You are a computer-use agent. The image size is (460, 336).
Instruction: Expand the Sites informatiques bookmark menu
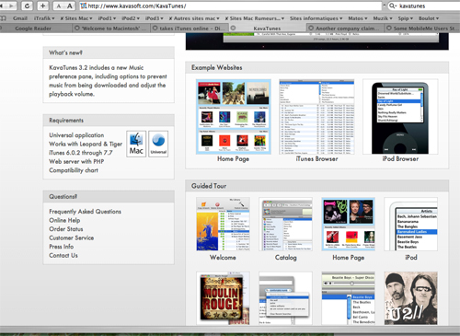316,18
